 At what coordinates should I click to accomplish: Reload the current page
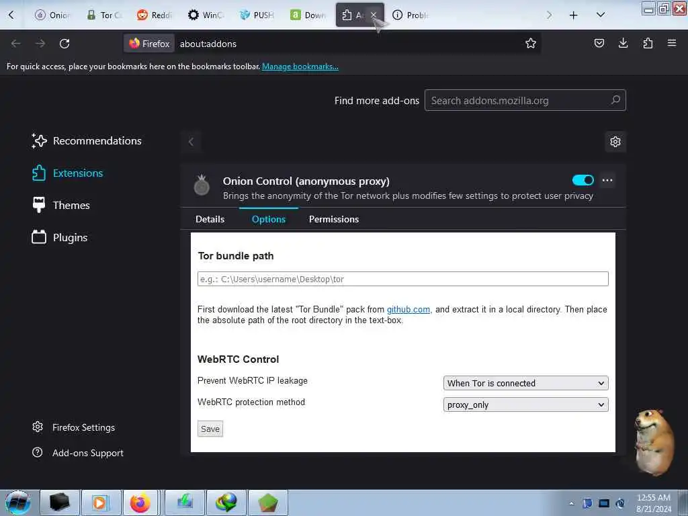[x=64, y=44]
